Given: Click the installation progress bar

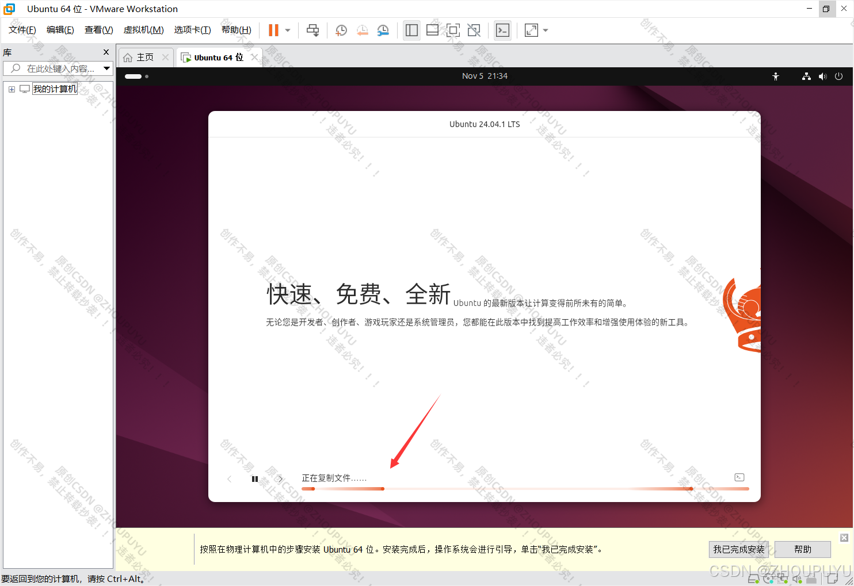Looking at the screenshot, I should [525, 489].
